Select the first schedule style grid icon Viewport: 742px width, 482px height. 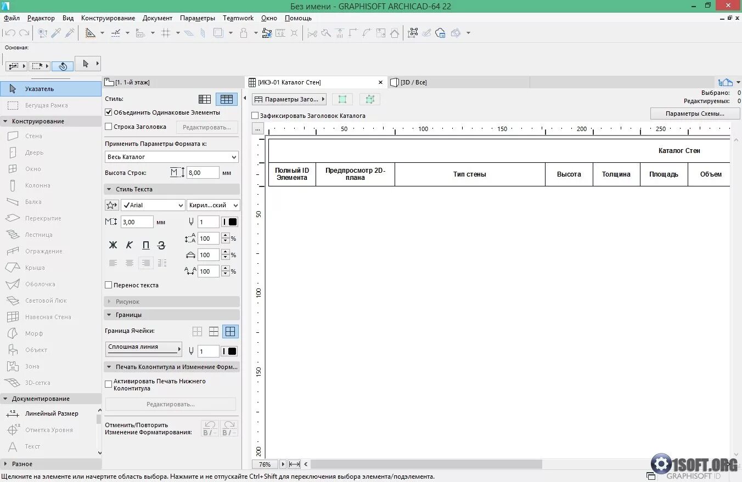coord(205,99)
